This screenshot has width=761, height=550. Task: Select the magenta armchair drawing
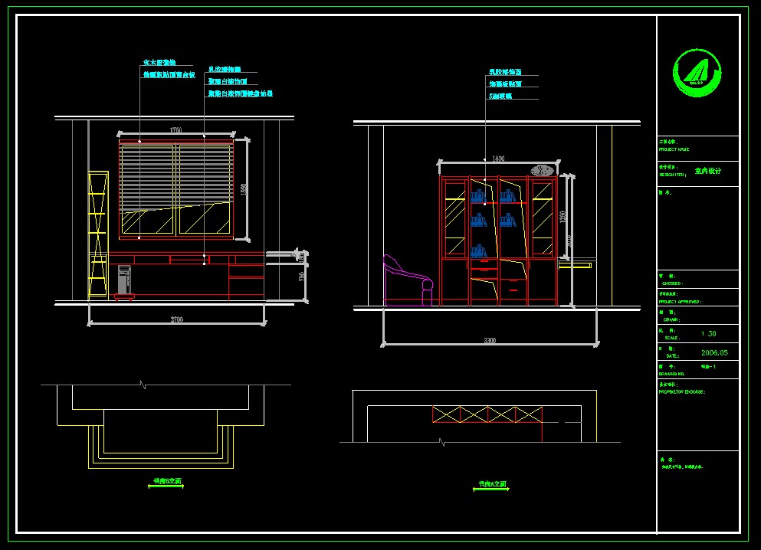[x=408, y=280]
